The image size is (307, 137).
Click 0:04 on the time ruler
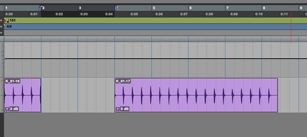[x=109, y=14]
